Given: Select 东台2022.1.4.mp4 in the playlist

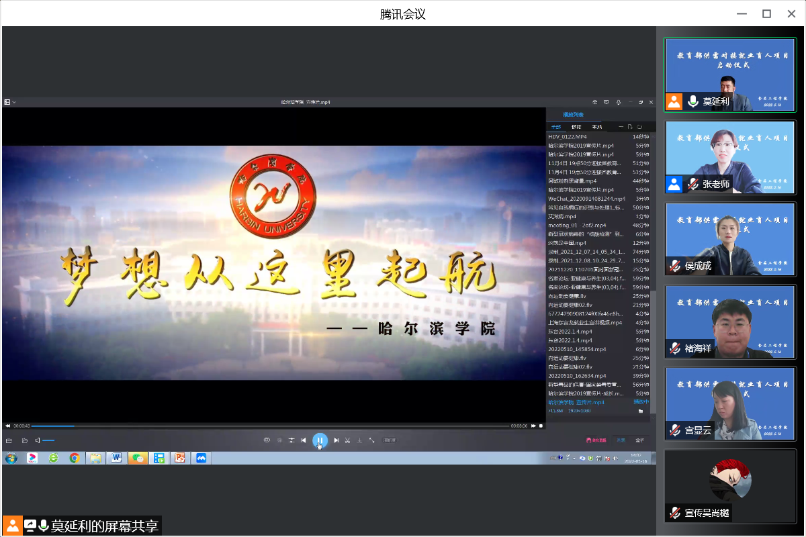Looking at the screenshot, I should coord(570,332).
